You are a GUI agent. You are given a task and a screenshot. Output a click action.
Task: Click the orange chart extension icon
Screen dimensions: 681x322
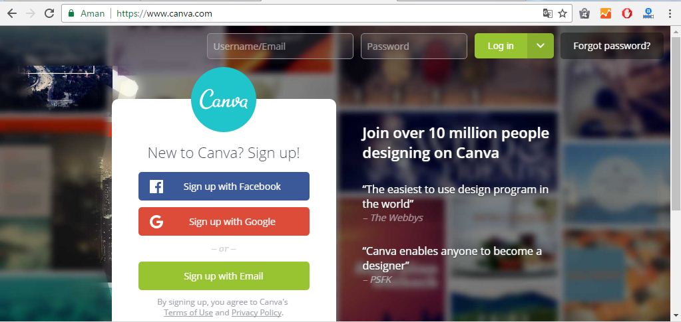point(605,13)
